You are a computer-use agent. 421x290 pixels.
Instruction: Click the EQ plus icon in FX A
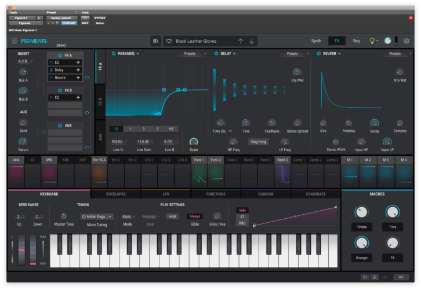pos(78,62)
